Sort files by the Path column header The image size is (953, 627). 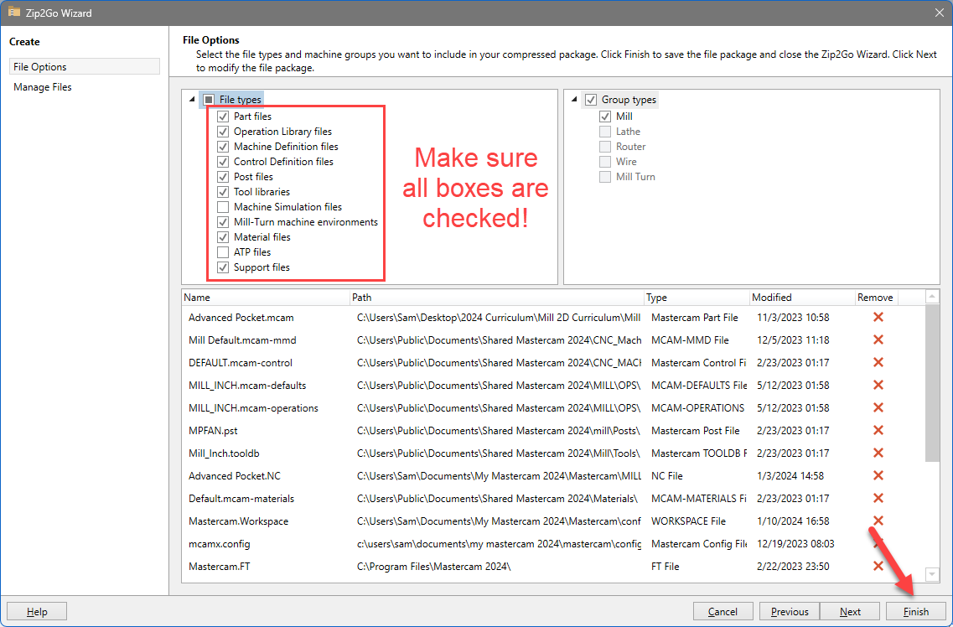[x=496, y=297]
